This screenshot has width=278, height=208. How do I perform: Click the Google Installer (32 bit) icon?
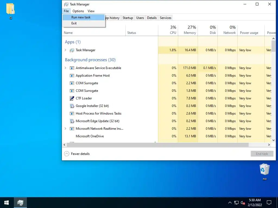click(x=72, y=106)
